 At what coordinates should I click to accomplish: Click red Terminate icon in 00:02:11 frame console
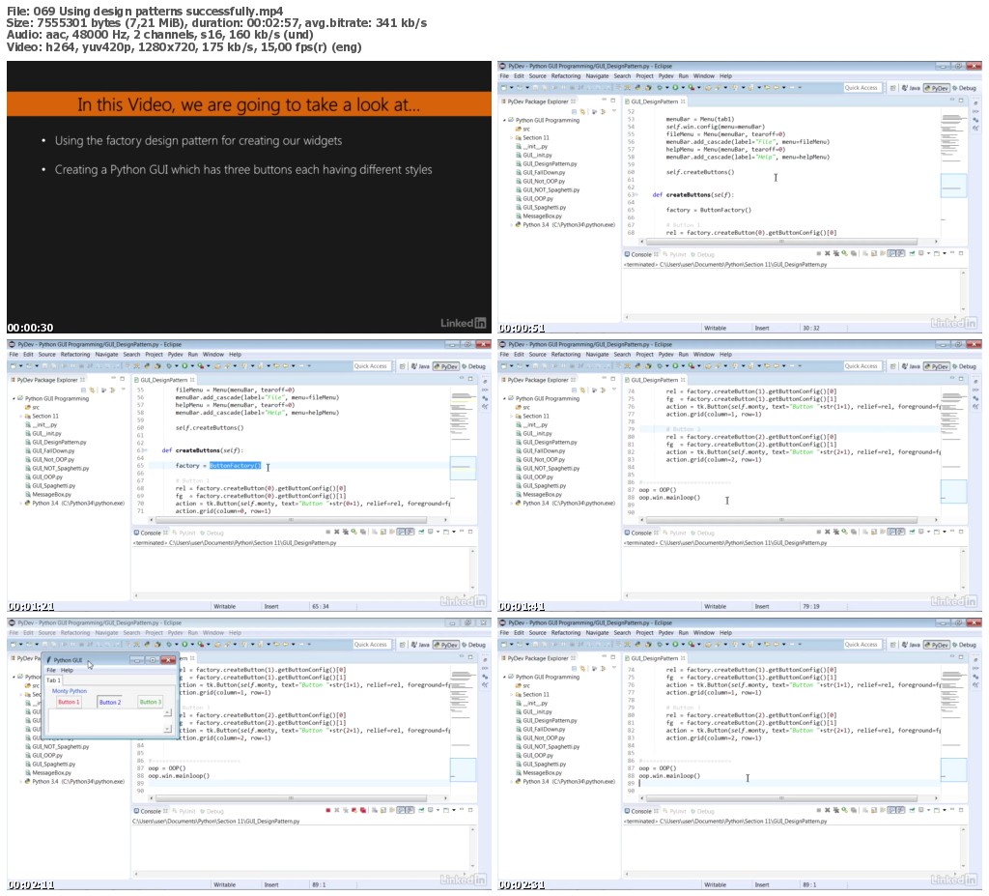(x=328, y=810)
